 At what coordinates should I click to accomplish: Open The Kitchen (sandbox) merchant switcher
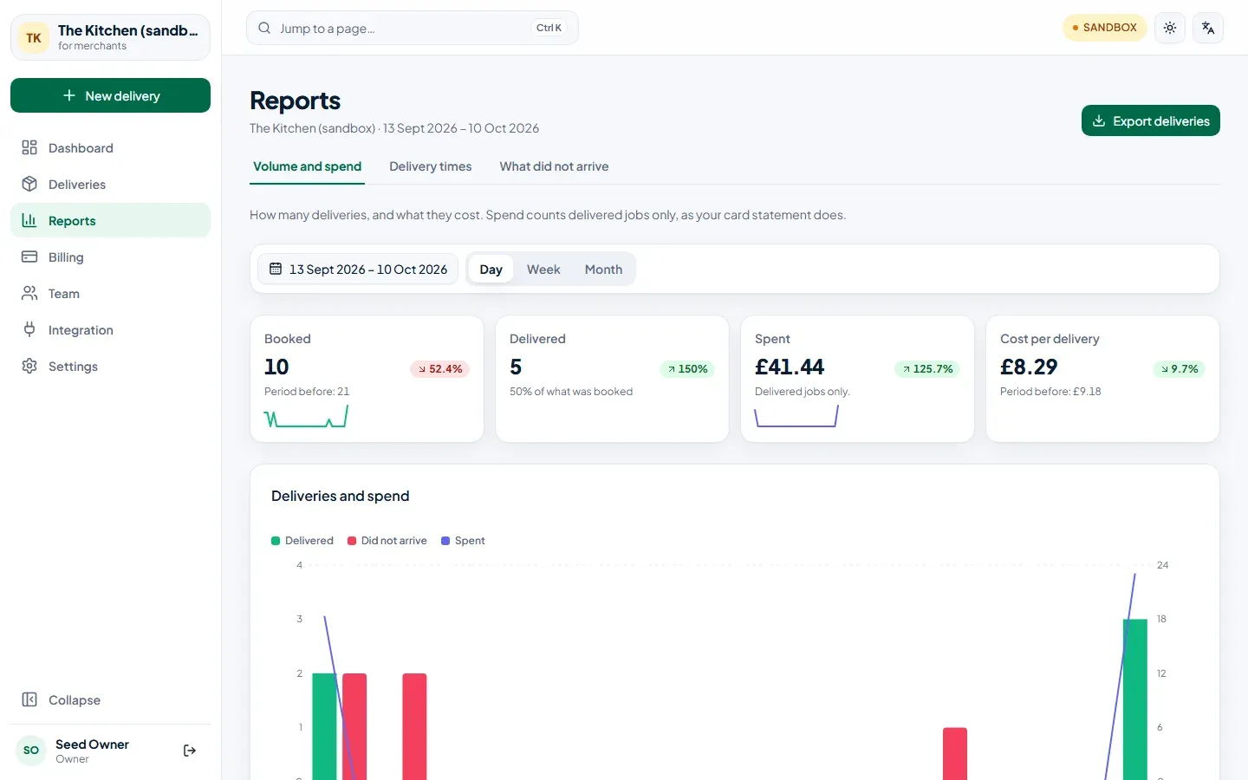(110, 37)
